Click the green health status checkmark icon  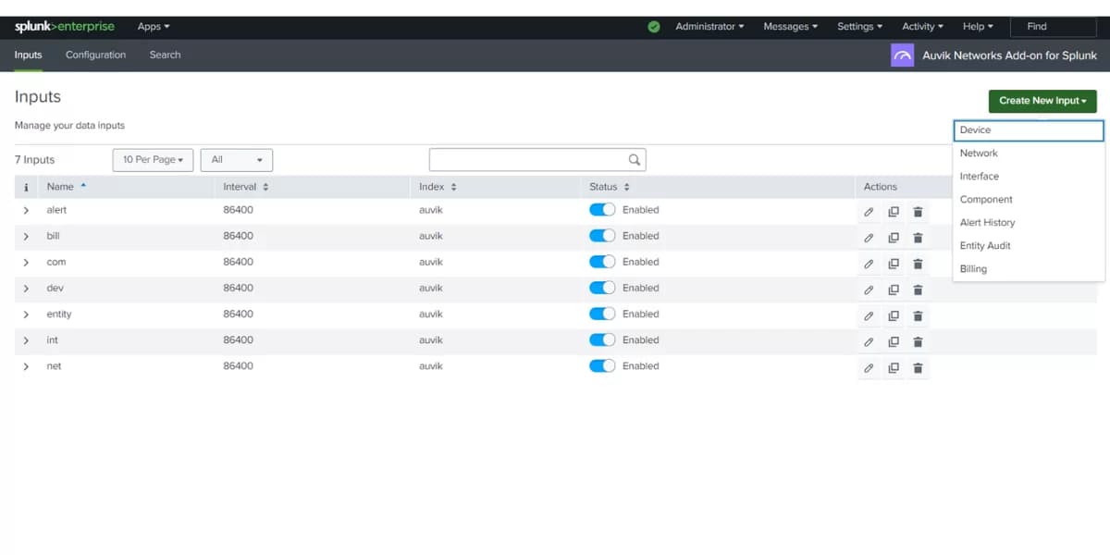653,26
